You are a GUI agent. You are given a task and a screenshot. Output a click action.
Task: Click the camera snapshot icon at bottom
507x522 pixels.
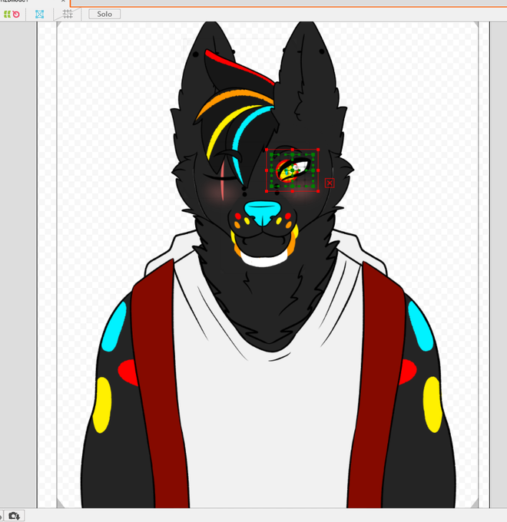(15, 516)
